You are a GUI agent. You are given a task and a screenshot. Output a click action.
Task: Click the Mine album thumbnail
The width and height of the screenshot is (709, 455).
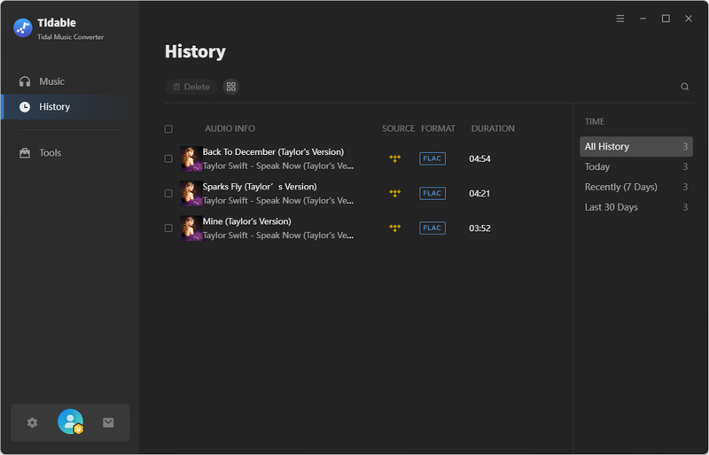[x=191, y=228]
